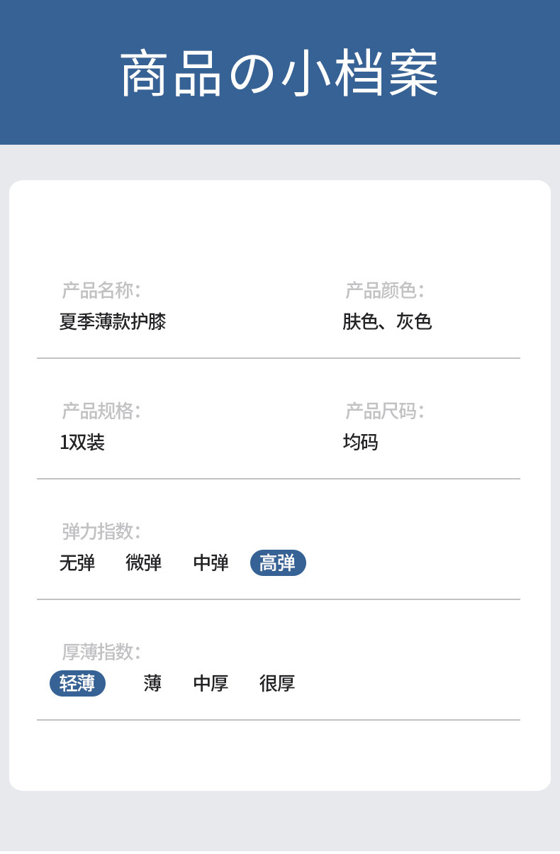
Task: Click the 商品の小档案 header title
Action: (280, 74)
